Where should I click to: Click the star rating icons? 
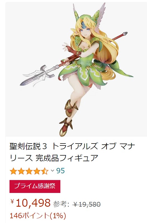[29, 171]
